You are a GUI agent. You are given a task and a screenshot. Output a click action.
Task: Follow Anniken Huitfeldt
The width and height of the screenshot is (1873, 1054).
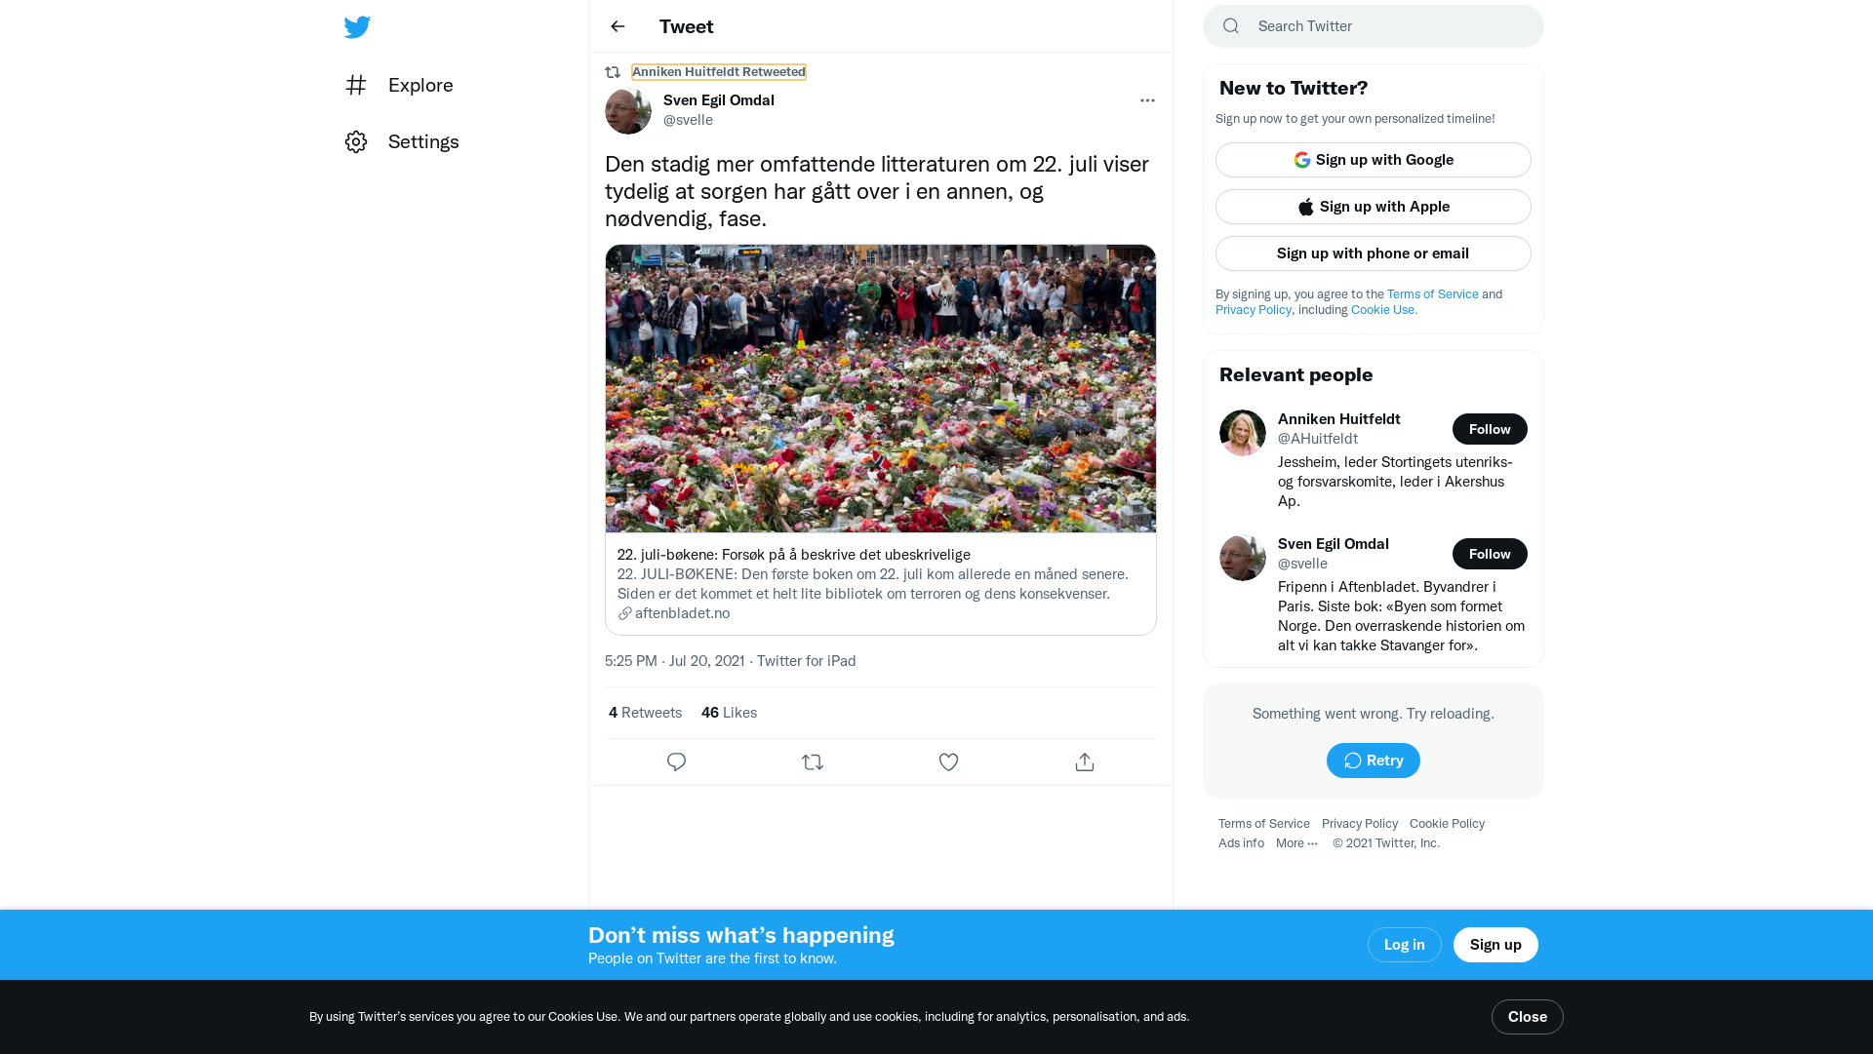pos(1490,429)
